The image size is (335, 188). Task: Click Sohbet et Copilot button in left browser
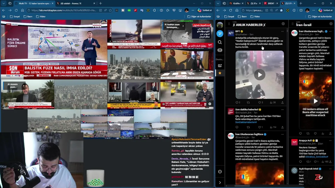click(x=205, y=10)
